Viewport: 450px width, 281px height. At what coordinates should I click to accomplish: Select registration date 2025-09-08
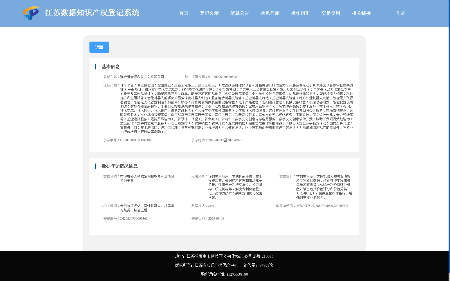click(216, 219)
